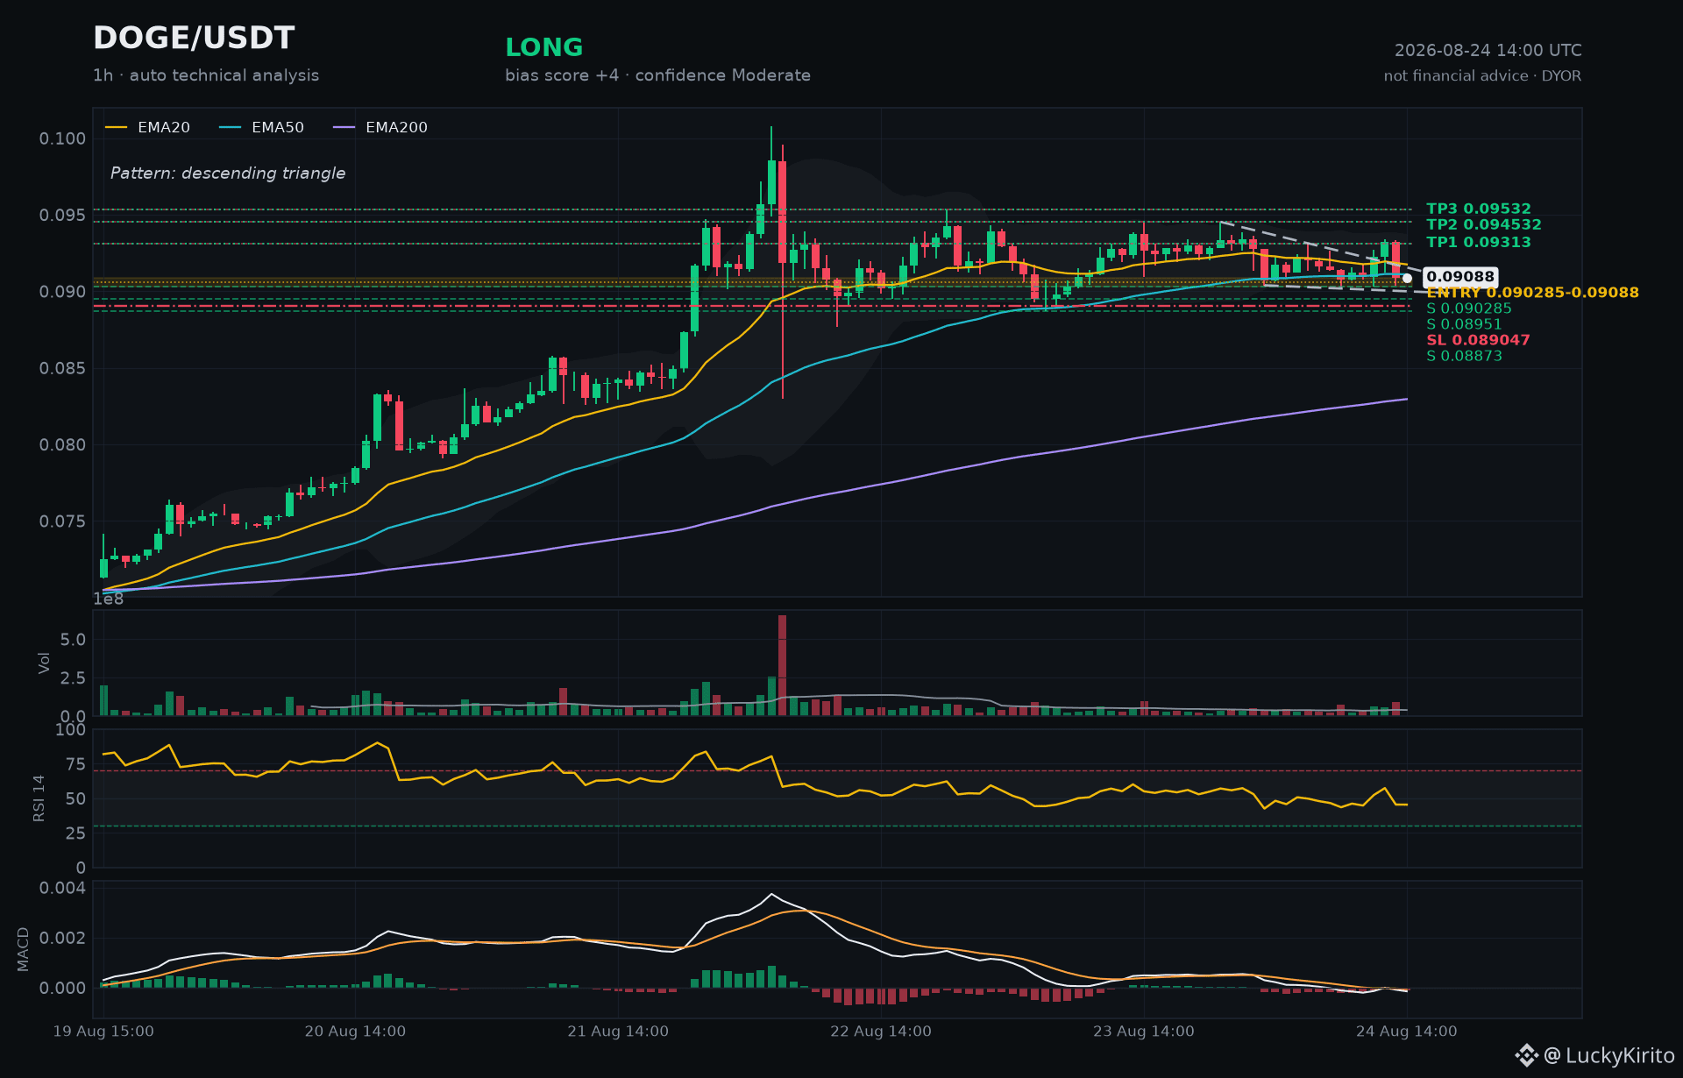This screenshot has height=1078, width=1683.
Task: Click the 0.075 price axis label
Action: (x=63, y=521)
